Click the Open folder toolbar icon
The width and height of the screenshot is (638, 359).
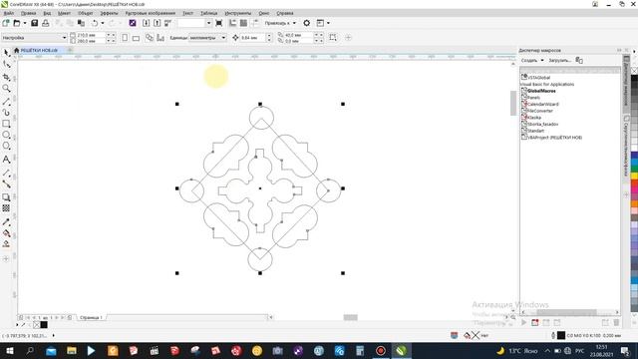tap(17, 23)
